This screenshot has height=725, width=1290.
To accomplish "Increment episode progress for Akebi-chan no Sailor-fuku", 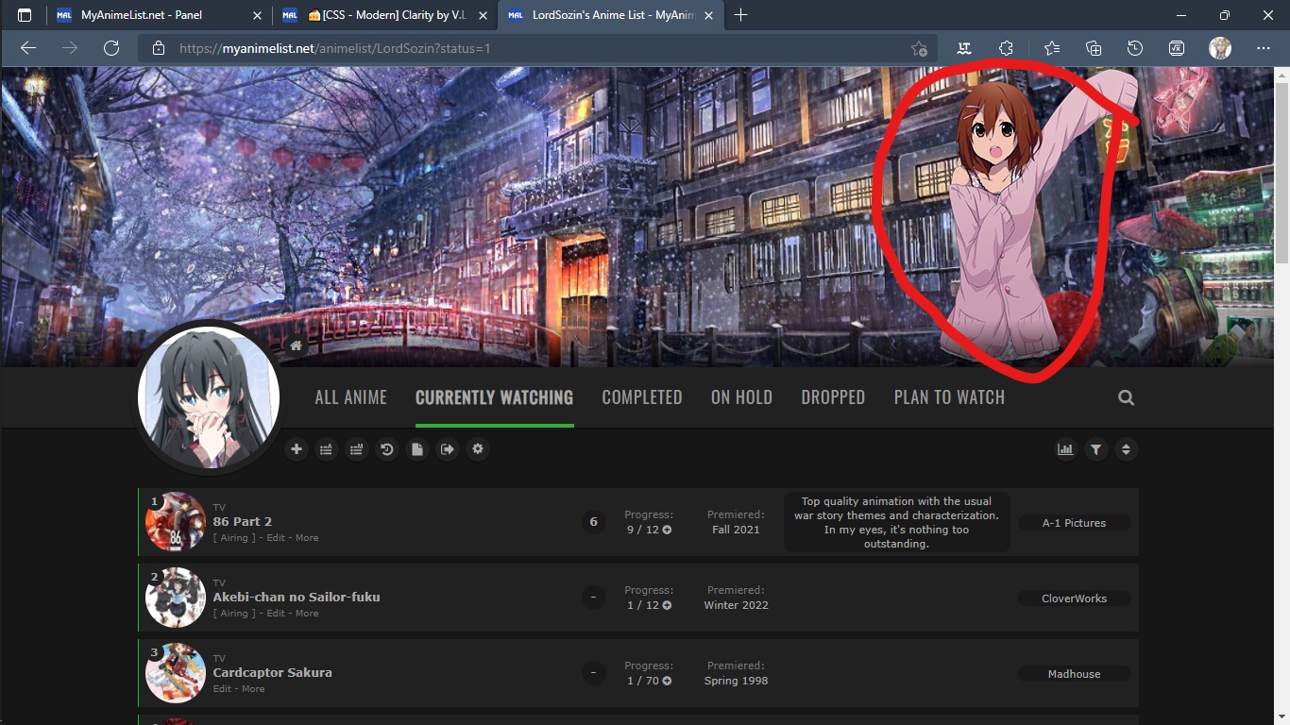I will (668, 605).
